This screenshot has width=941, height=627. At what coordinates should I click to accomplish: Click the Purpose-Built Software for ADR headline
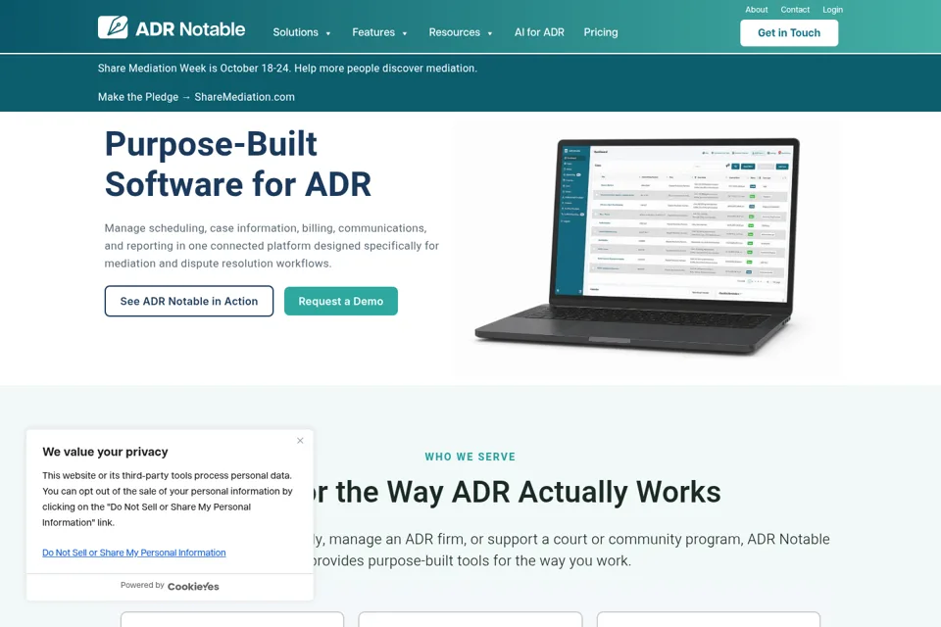[x=237, y=164]
